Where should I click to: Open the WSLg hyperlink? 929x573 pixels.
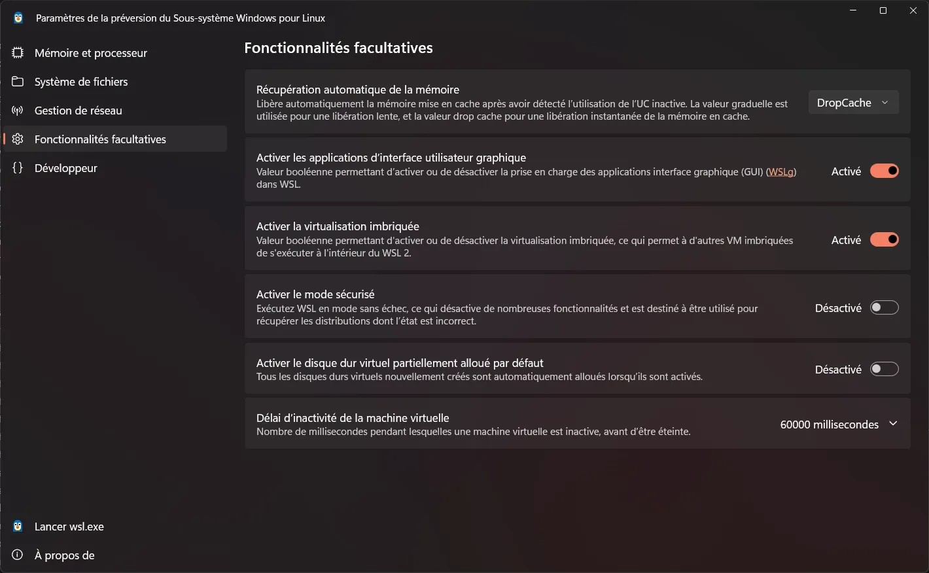pyautogui.click(x=781, y=171)
